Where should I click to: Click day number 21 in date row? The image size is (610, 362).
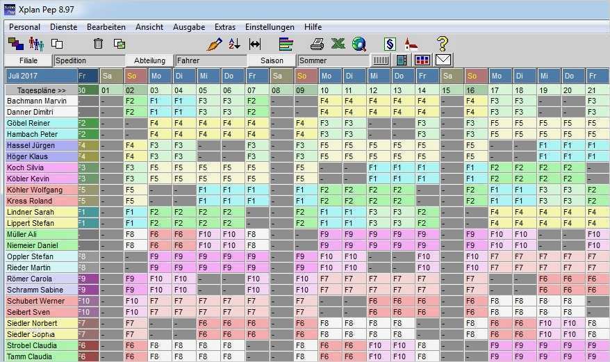[597, 90]
